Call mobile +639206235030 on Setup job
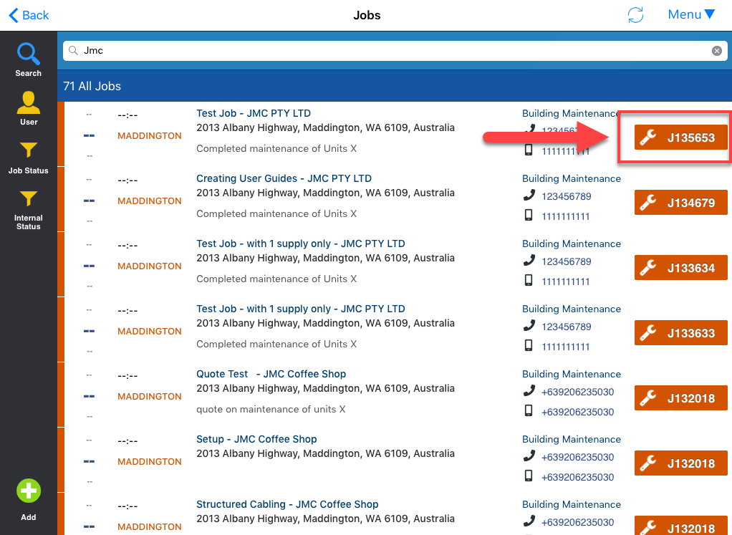 (577, 477)
